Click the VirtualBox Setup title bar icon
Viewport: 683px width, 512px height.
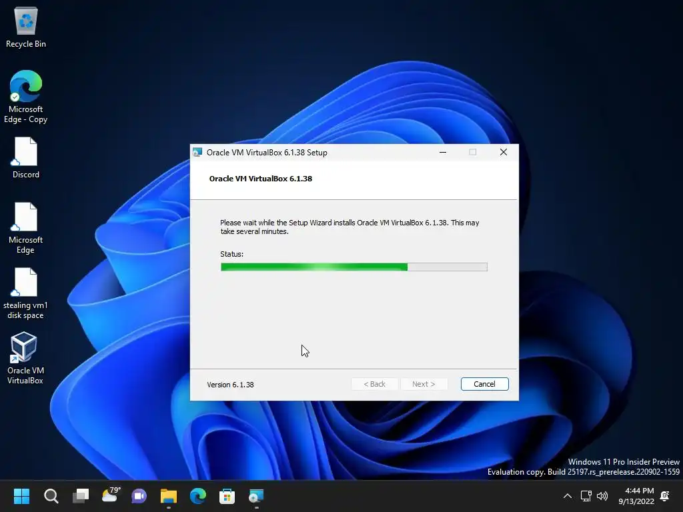(x=197, y=153)
